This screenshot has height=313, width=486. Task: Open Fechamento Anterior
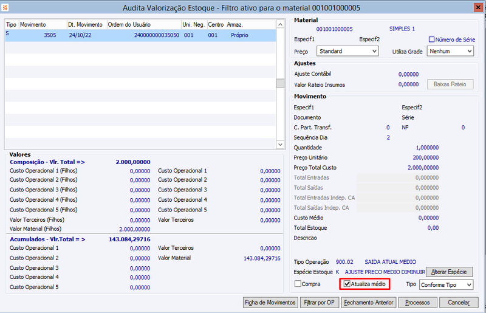[369, 303]
